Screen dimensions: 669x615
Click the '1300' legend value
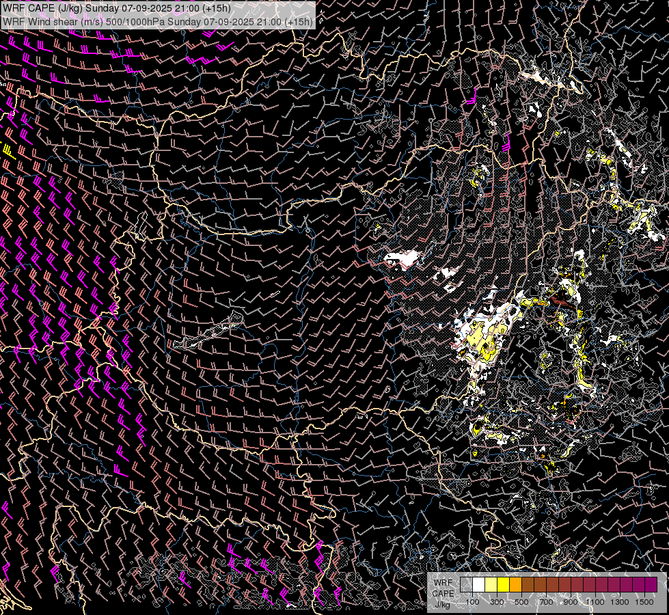(620, 602)
